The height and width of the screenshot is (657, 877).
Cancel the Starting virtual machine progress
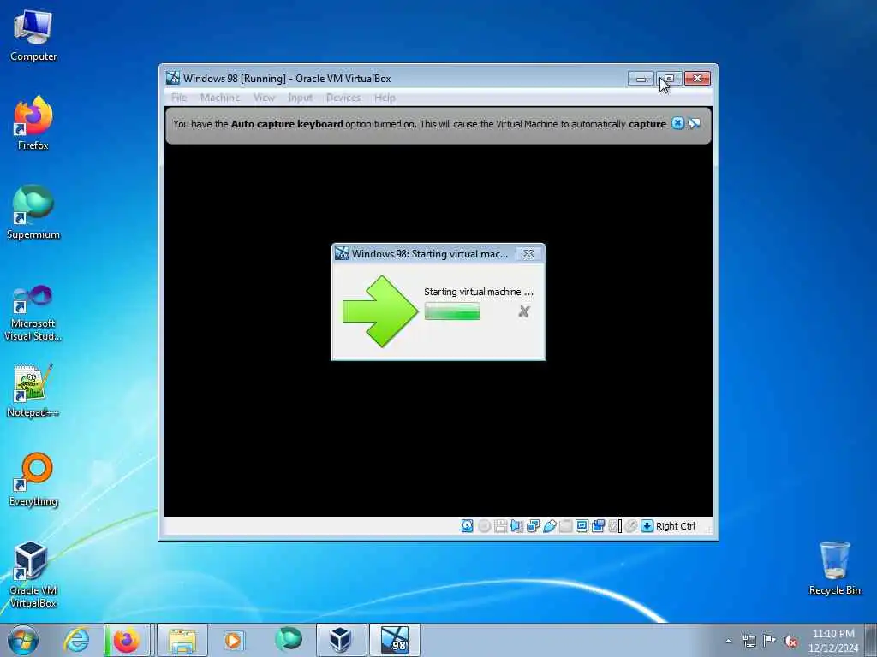523,311
